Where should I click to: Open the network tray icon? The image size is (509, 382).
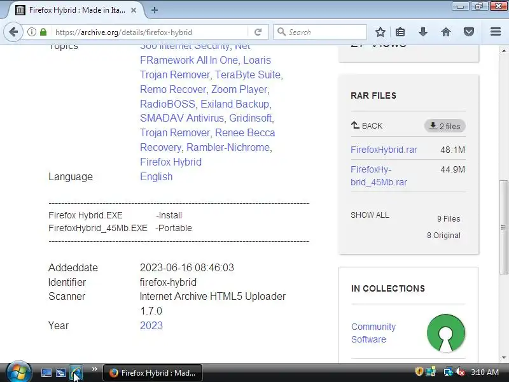point(449,371)
